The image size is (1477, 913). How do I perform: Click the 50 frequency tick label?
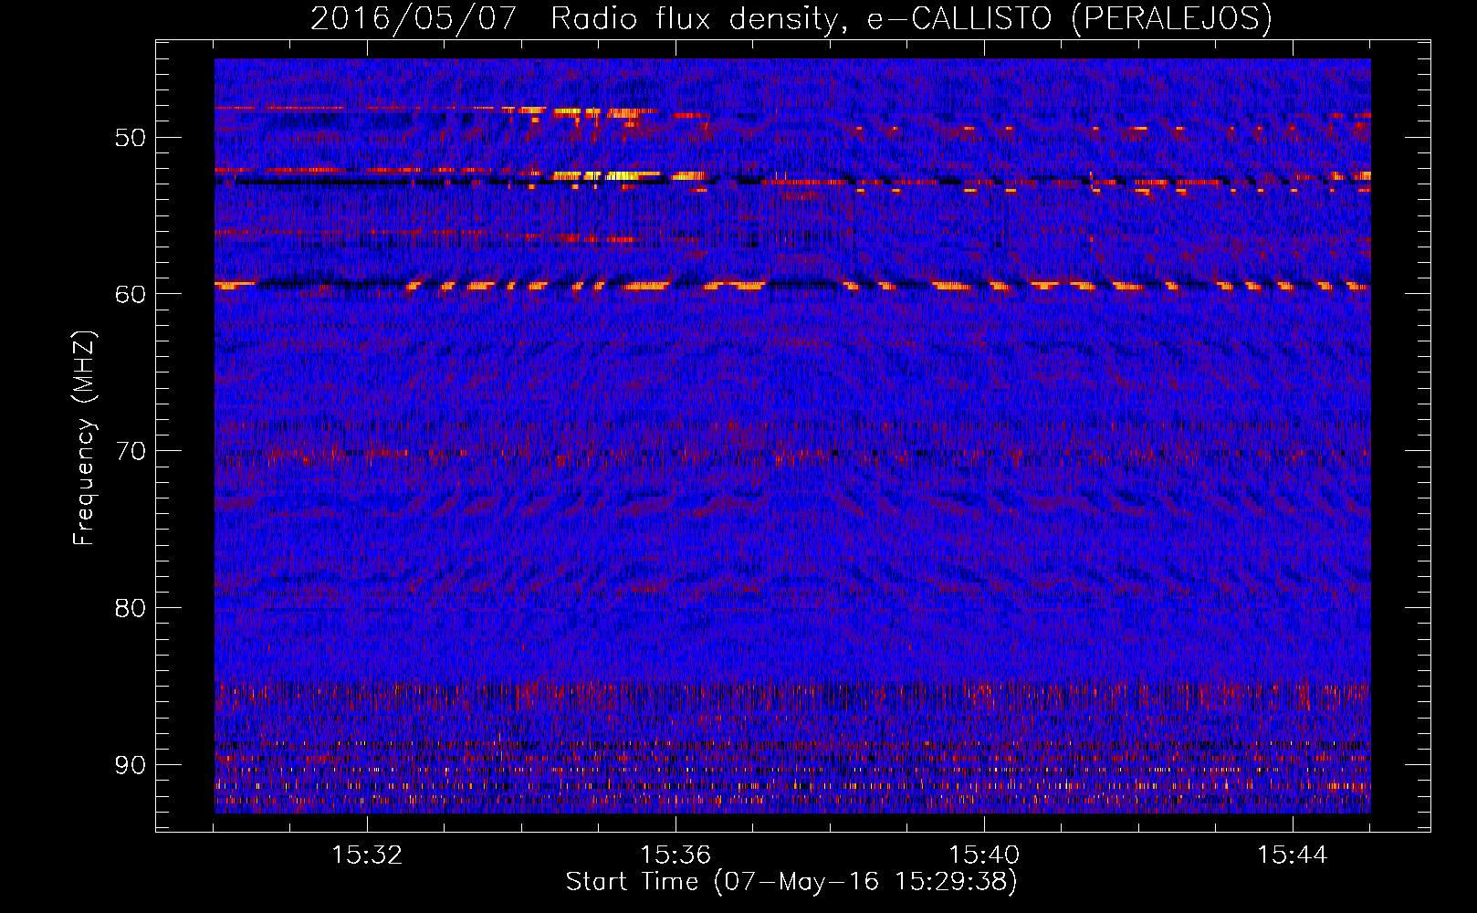(131, 138)
